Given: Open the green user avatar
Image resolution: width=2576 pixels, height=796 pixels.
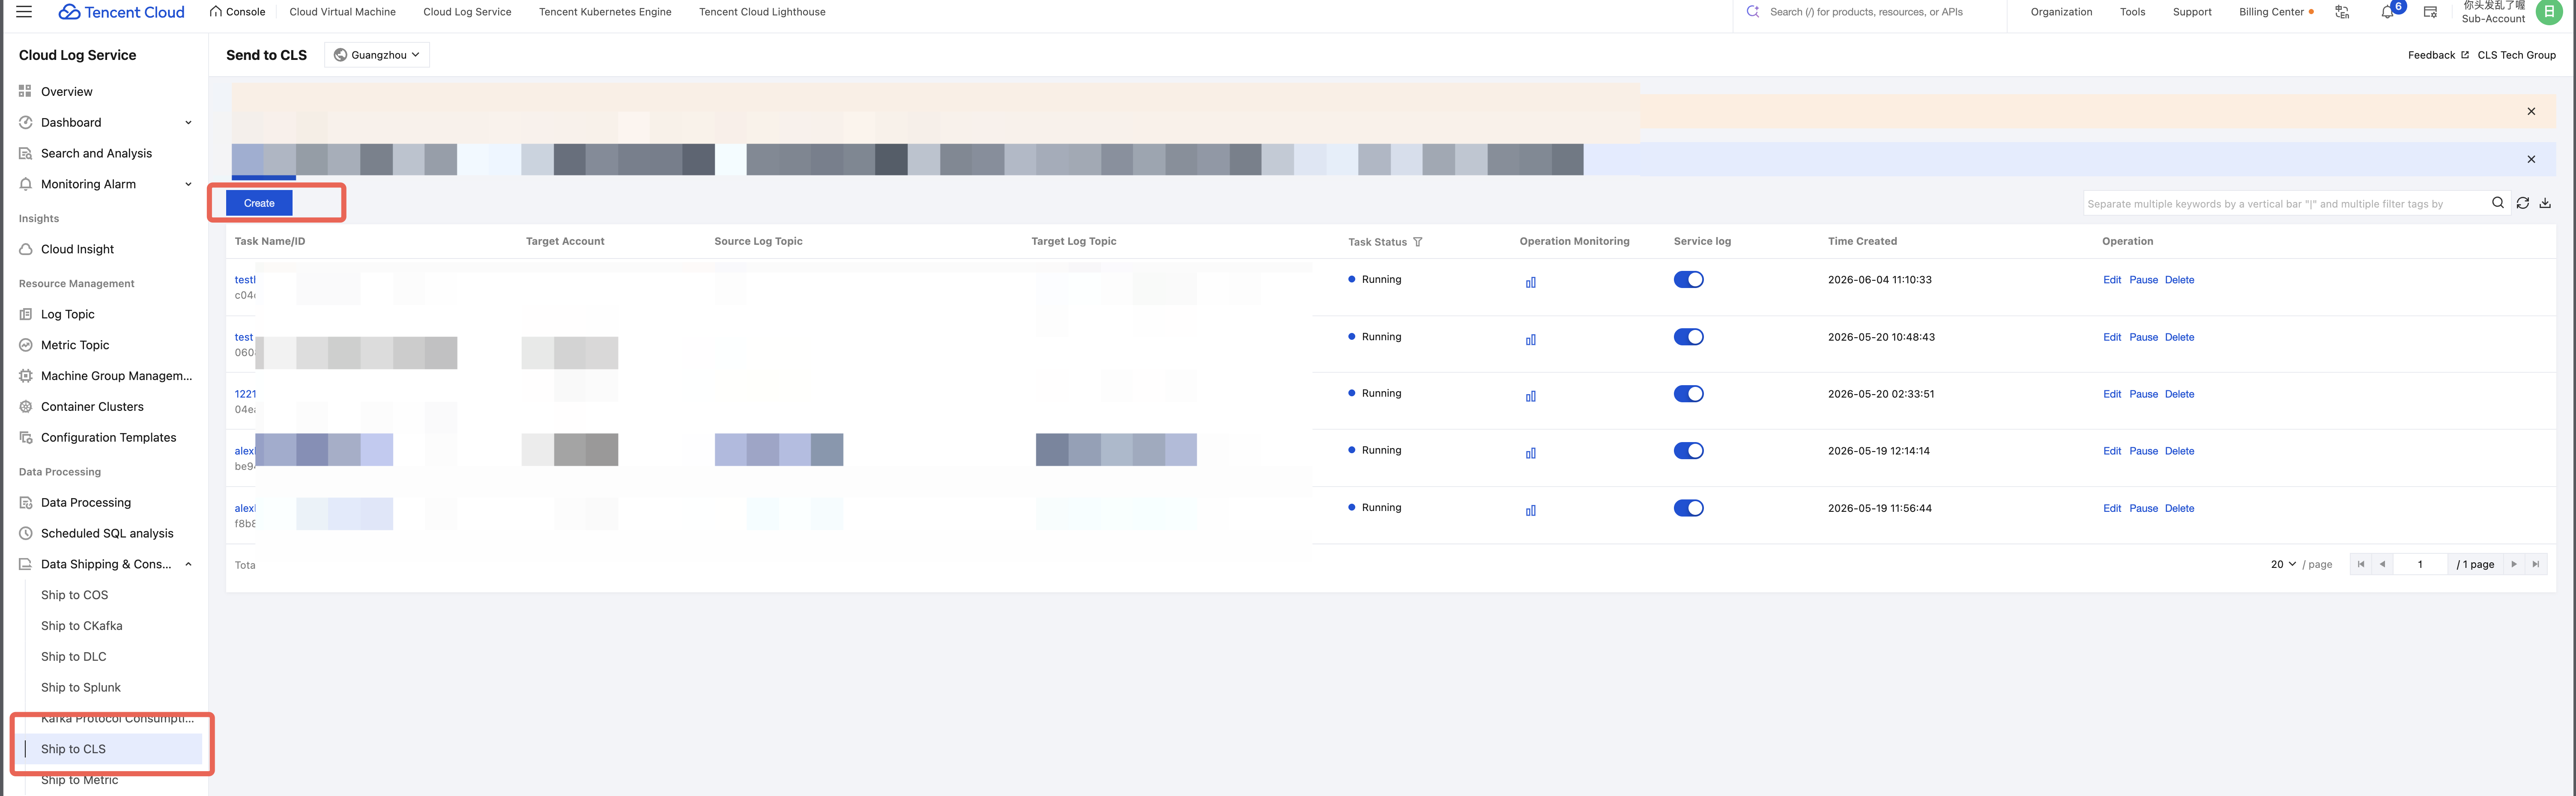Looking at the screenshot, I should (2549, 12).
